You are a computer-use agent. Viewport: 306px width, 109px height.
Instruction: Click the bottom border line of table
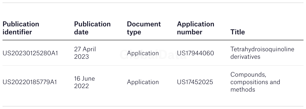point(153,106)
